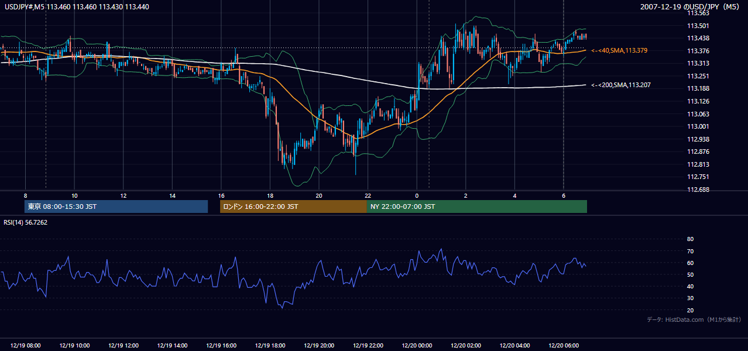Click the bottom date label 12/19 20:00

pos(319,346)
